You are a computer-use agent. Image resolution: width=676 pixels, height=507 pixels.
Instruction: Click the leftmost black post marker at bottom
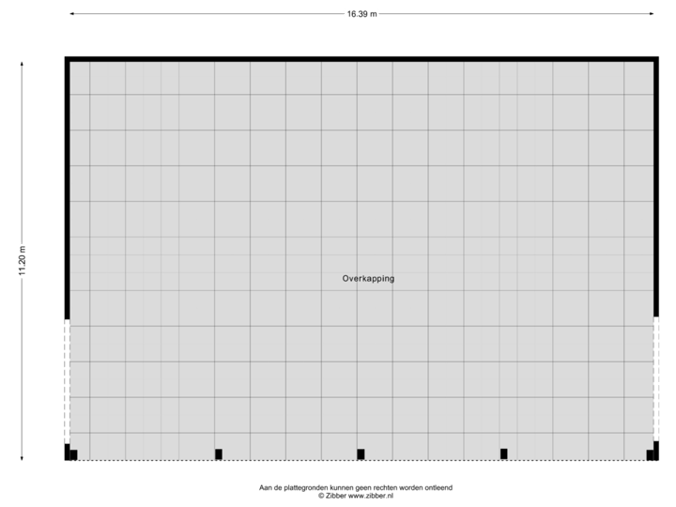[73, 454]
